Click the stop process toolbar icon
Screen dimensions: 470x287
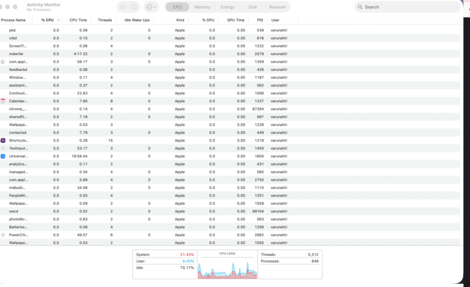(x=123, y=7)
